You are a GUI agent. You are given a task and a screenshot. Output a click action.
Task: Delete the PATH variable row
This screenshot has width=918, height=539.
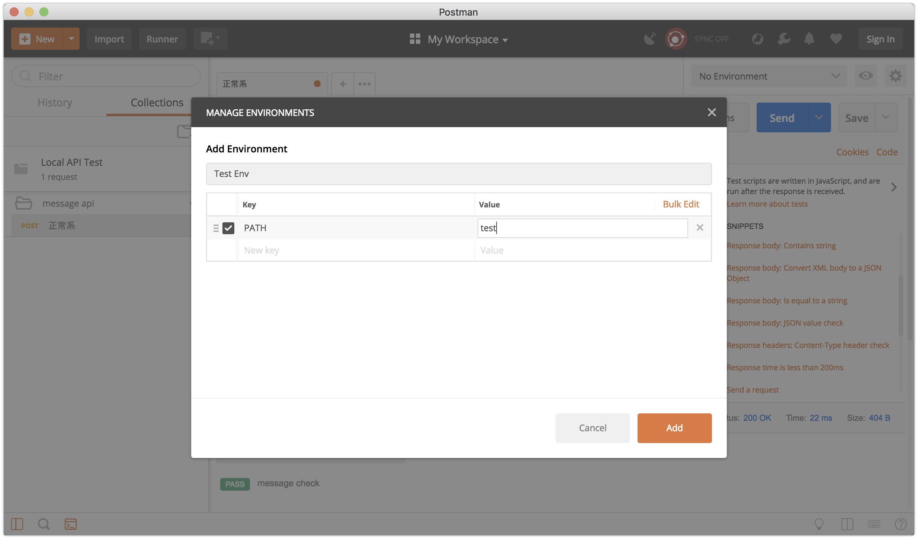click(x=700, y=227)
